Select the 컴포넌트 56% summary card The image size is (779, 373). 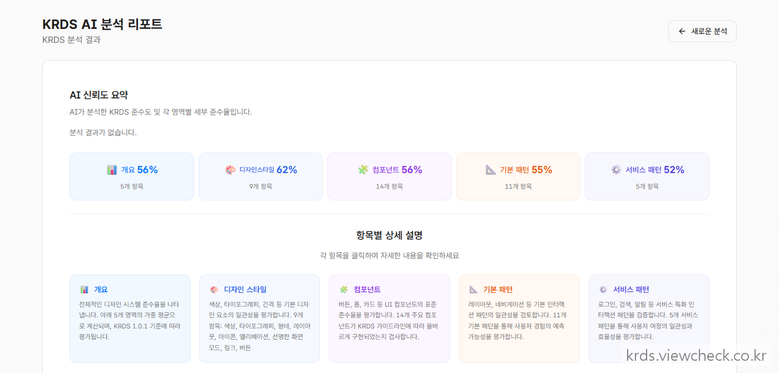point(389,176)
